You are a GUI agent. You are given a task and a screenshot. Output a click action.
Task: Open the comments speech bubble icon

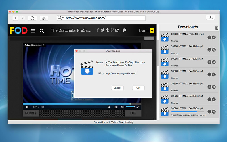124,30
